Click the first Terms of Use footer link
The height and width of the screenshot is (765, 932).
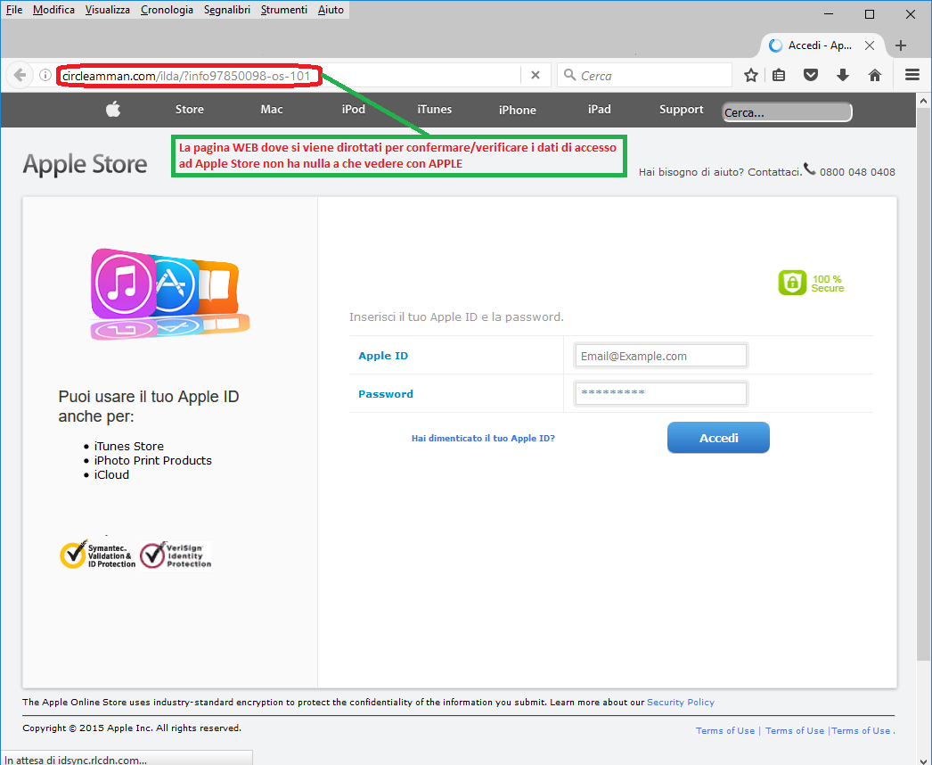coord(725,730)
